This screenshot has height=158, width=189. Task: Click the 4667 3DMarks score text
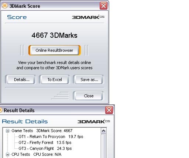54,36
